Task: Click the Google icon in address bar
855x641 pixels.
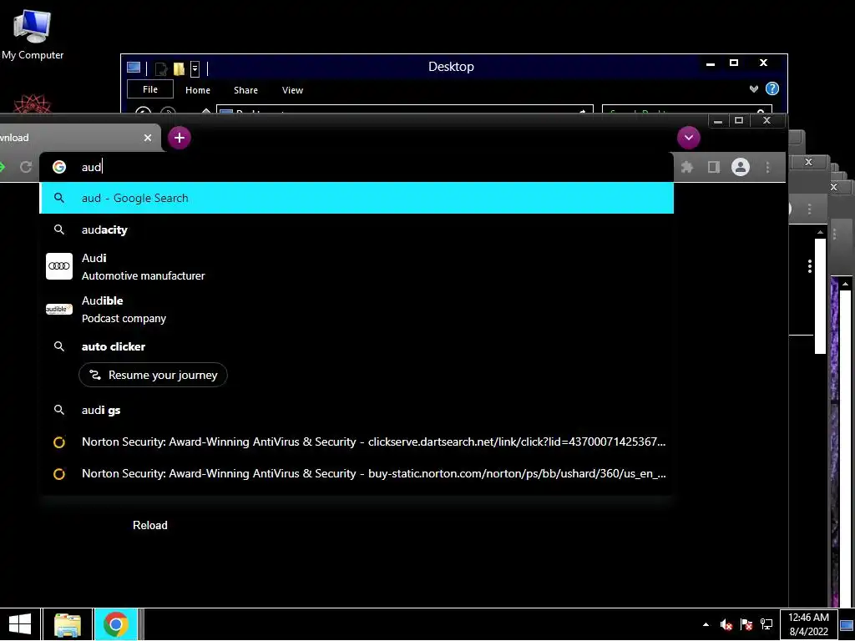Action: pyautogui.click(x=59, y=167)
